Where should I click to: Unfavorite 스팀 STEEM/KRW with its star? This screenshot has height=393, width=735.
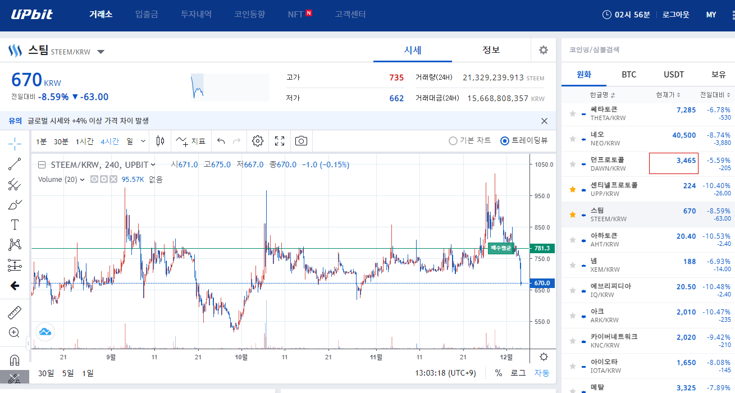[x=573, y=214]
